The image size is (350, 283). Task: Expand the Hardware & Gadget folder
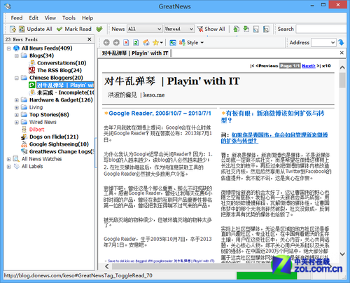pos(17,100)
